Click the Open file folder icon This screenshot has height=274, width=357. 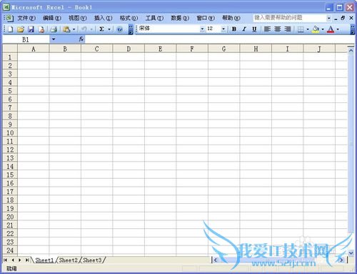pos(21,29)
